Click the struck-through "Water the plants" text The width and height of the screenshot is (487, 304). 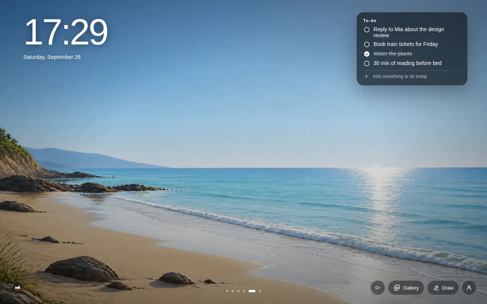click(393, 54)
